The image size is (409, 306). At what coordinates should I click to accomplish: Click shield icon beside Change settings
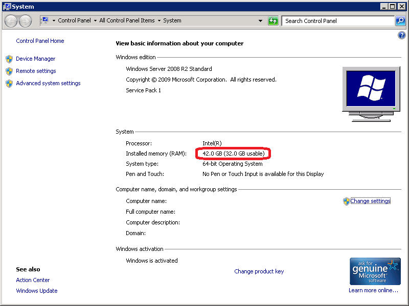(346, 201)
